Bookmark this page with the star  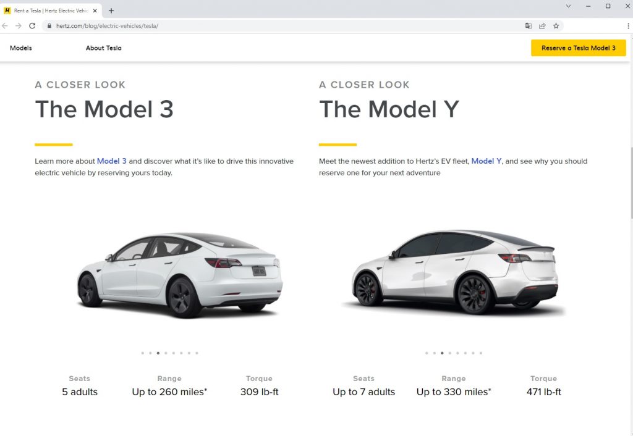point(556,26)
